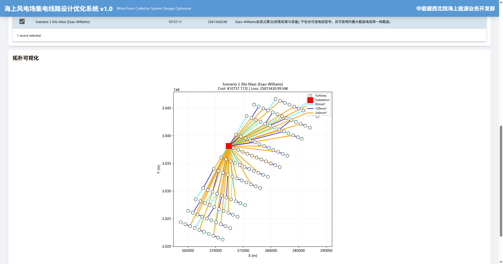
Task: Click the Turbines circle icon in legend
Action: [x=310, y=96]
